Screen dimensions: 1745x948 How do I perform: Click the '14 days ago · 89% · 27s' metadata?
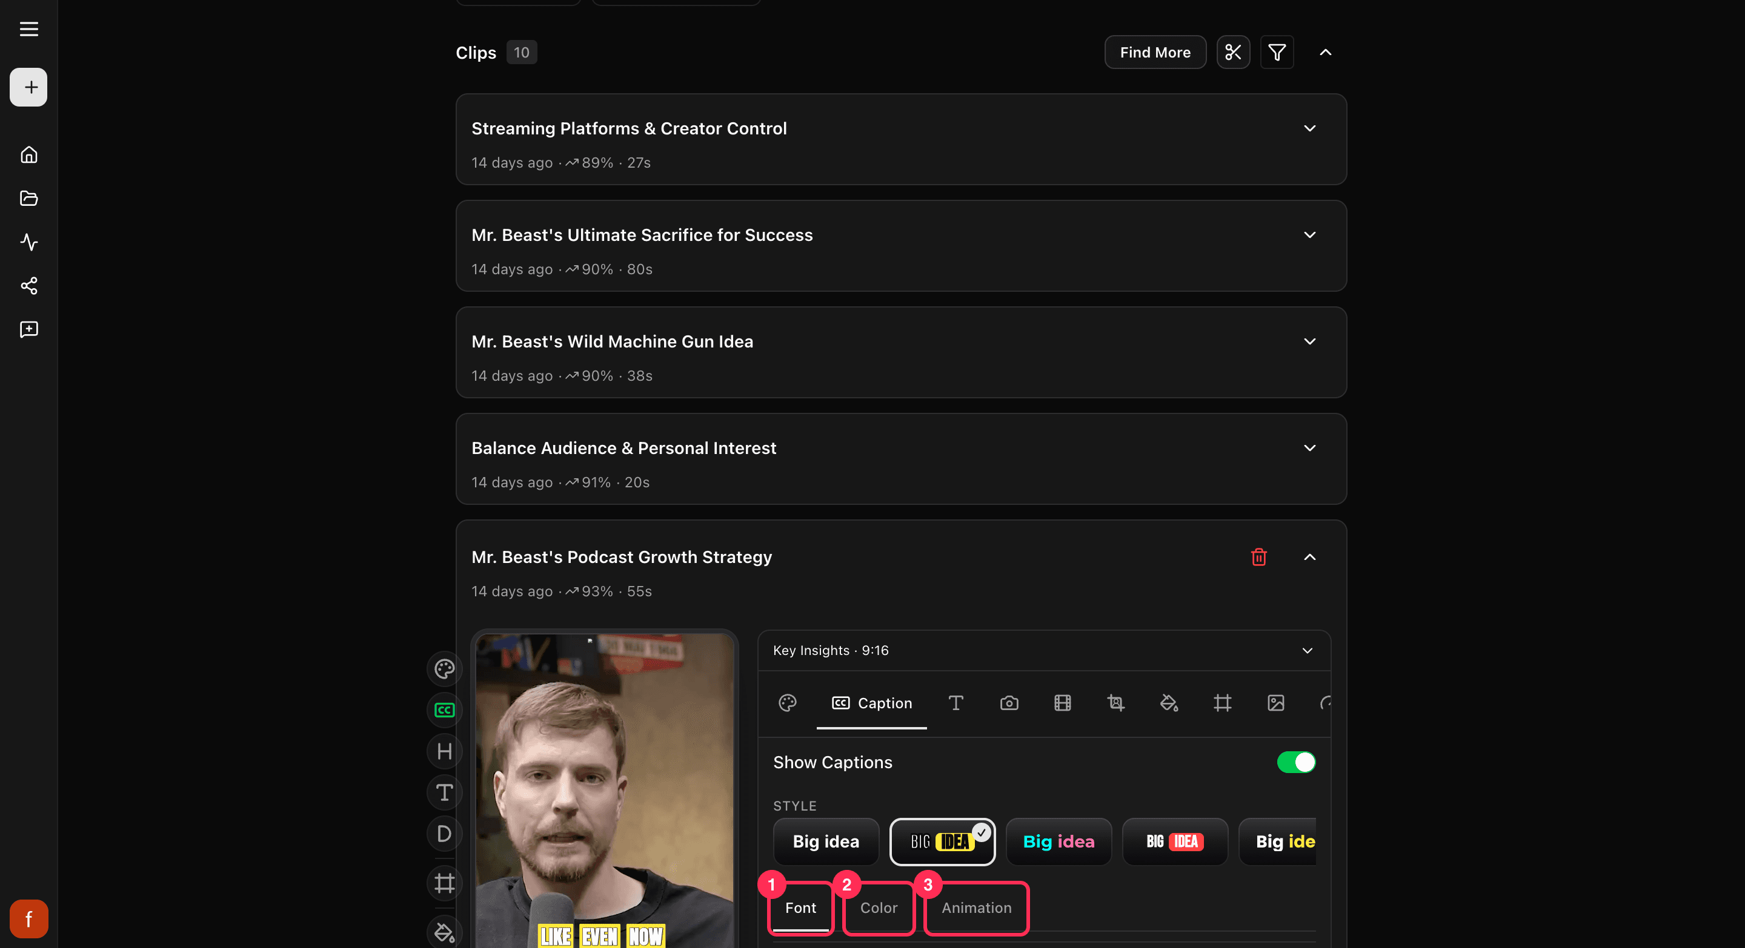point(561,163)
